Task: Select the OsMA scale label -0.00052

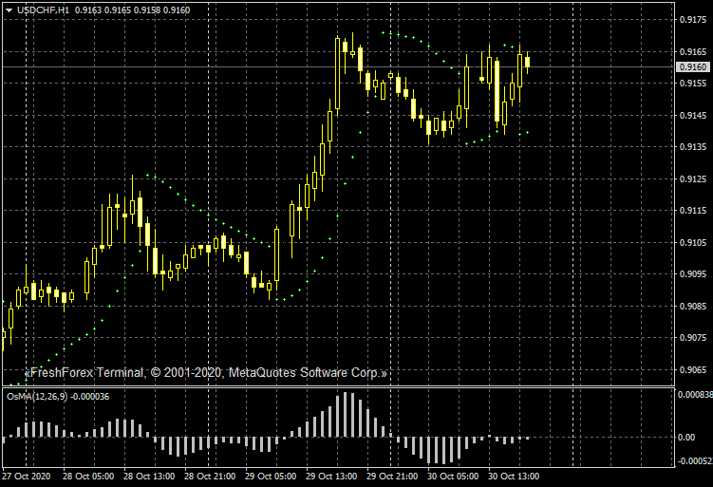Action: [695, 461]
